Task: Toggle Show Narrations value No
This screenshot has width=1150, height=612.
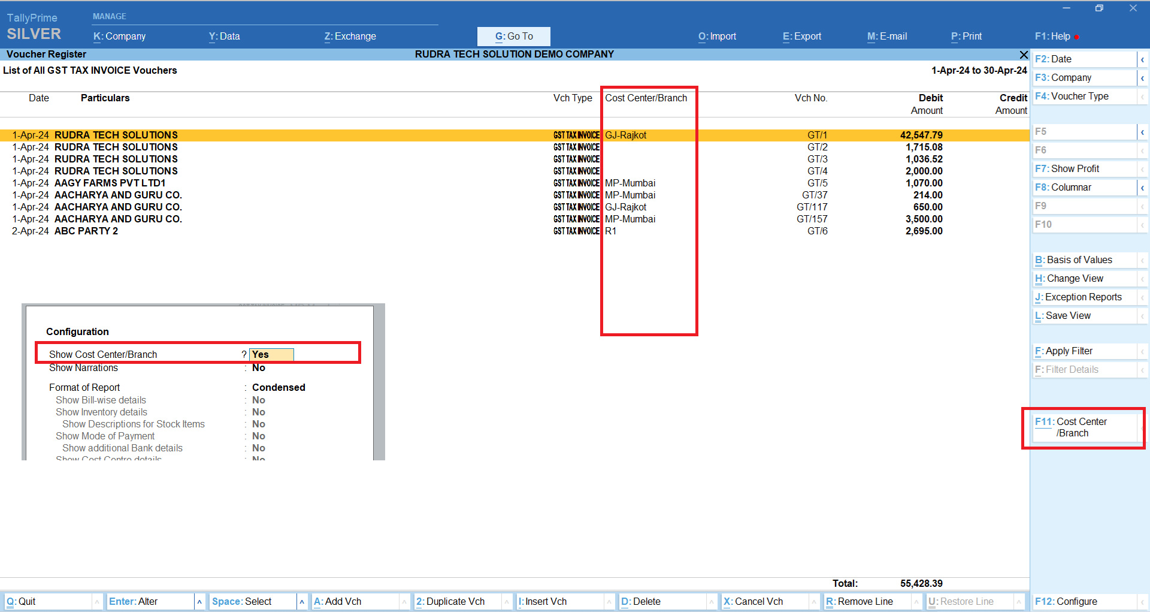Action: [x=259, y=368]
